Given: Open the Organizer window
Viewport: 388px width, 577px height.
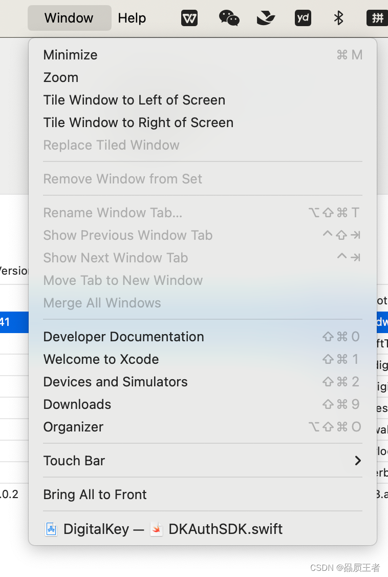Looking at the screenshot, I should click(203, 427).
